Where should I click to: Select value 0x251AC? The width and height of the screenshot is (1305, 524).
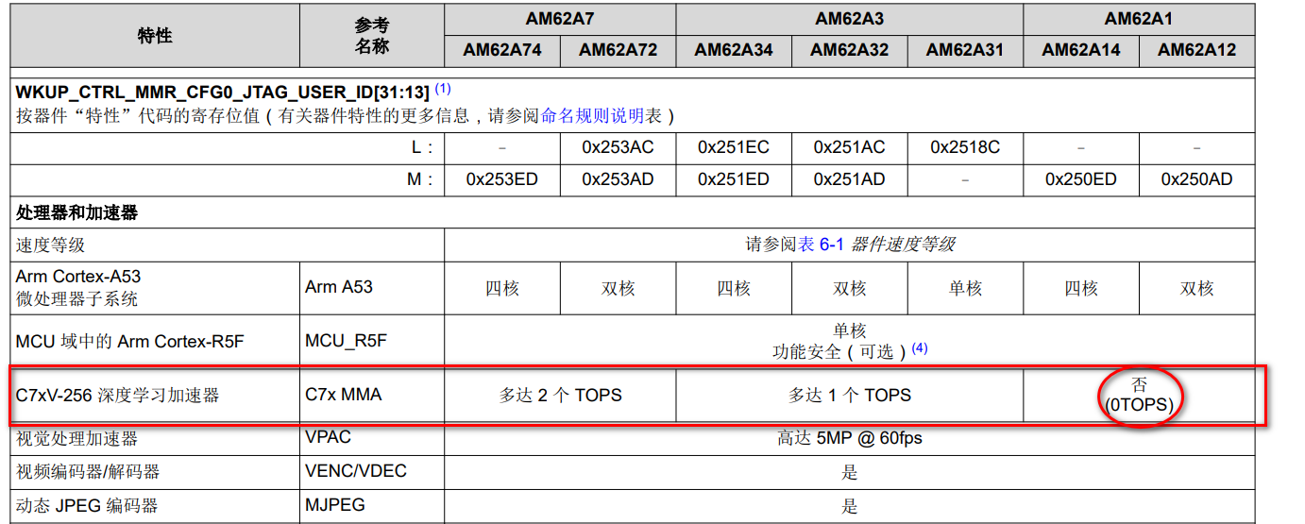click(849, 147)
